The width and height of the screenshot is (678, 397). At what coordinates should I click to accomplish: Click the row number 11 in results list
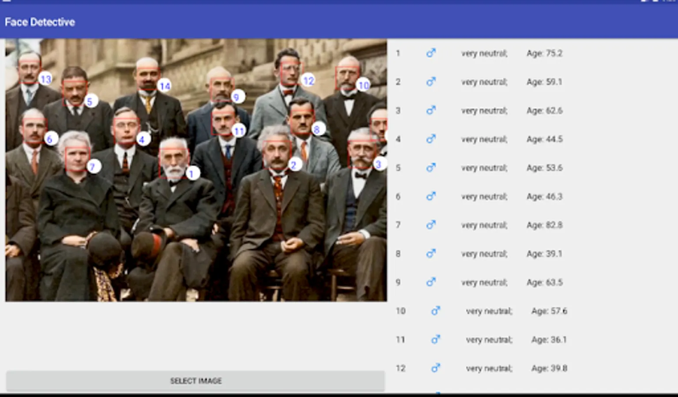pyautogui.click(x=400, y=340)
